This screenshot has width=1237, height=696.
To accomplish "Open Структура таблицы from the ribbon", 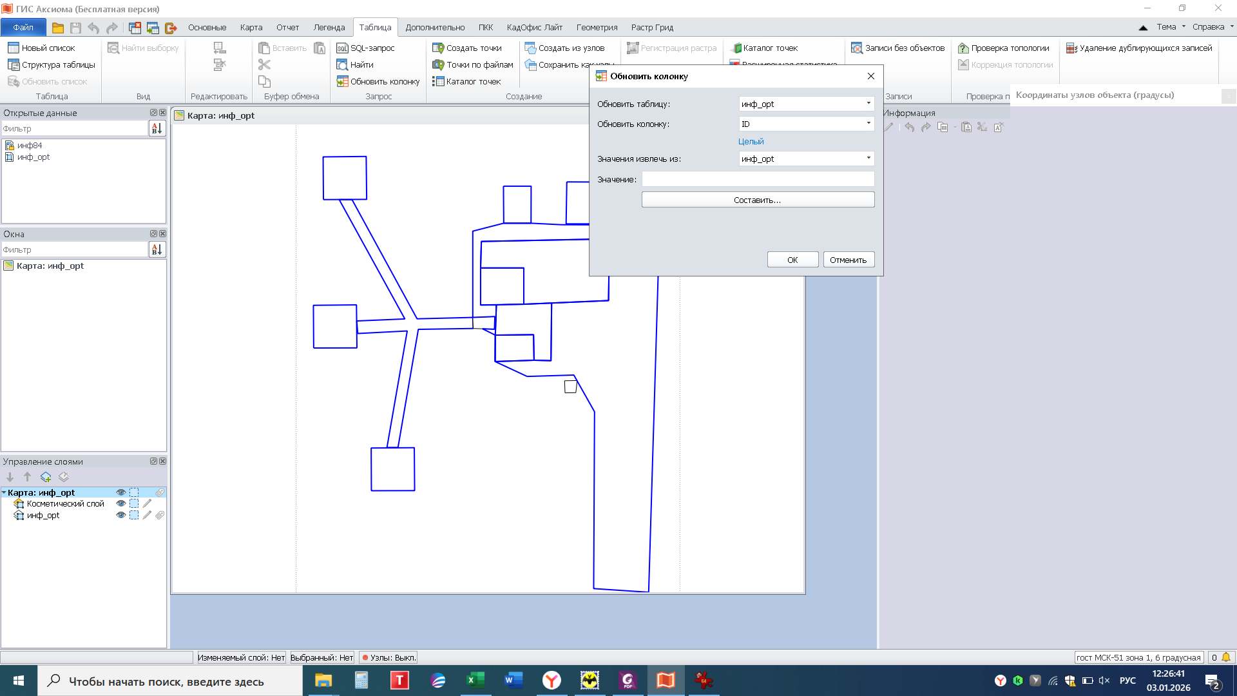I will click(52, 65).
